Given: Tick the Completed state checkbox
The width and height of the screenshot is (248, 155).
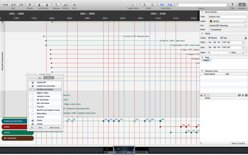Looking at the screenshot, I should (209, 30).
